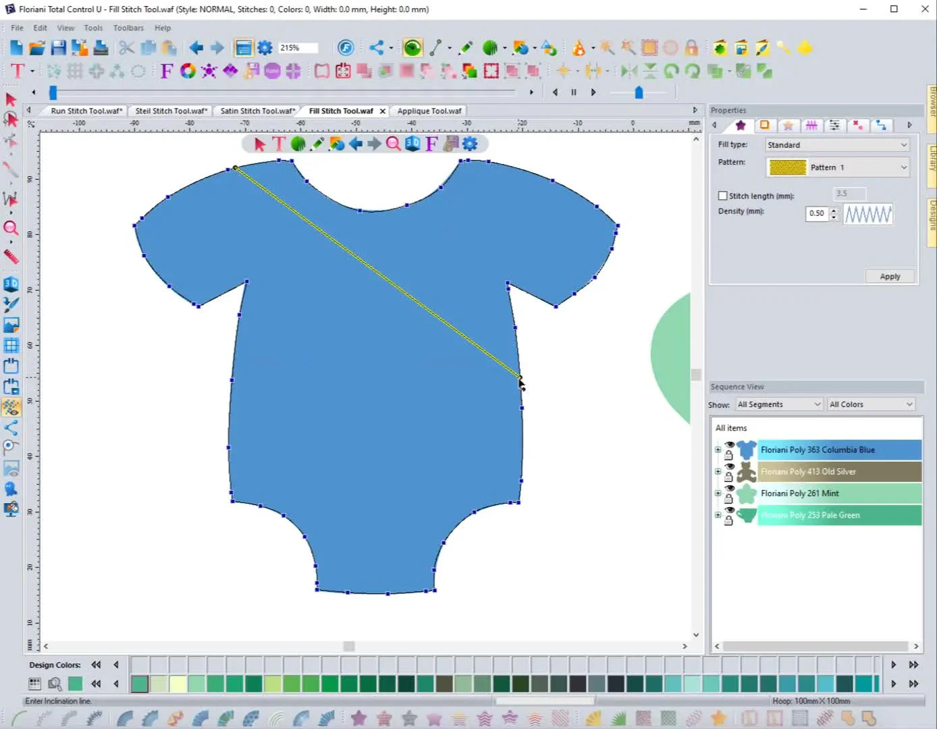Expand the Floriani Poly 413 Old Silver item
The height and width of the screenshot is (729, 937).
[x=718, y=471]
